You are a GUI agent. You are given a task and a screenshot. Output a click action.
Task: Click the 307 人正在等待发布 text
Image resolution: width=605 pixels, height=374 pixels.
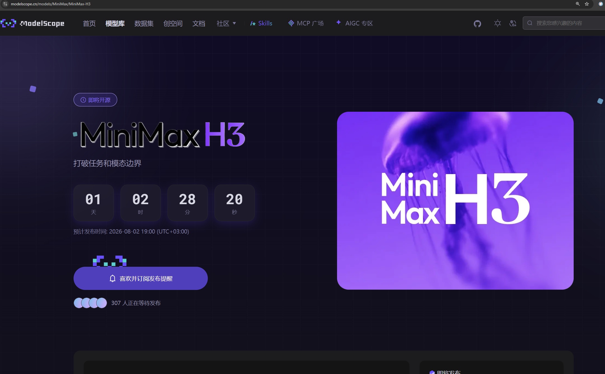point(136,303)
